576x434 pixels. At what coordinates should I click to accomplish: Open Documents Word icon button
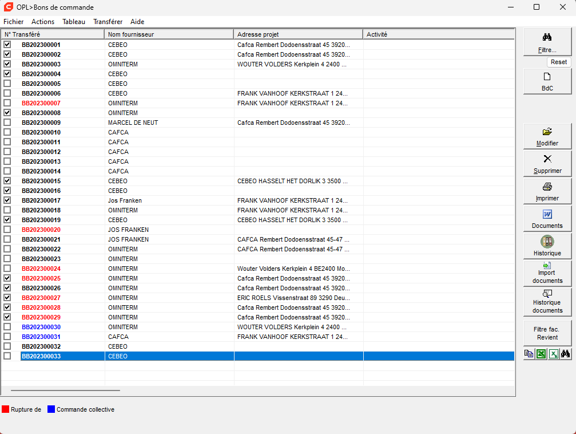point(547,219)
